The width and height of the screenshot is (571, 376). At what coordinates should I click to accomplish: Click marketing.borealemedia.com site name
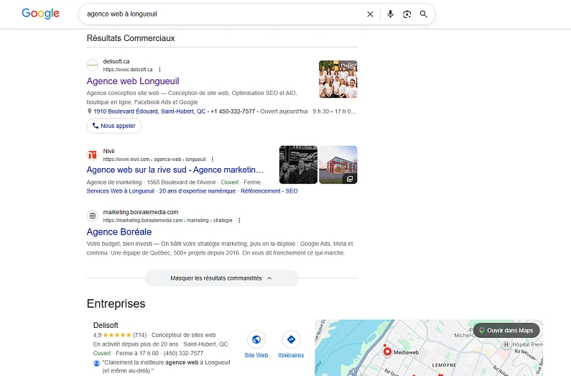click(141, 212)
